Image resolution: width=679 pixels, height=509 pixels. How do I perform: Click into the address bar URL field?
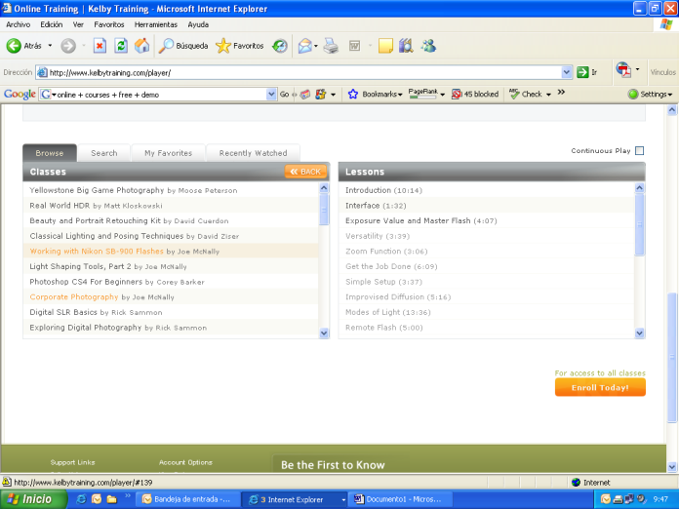click(299, 72)
